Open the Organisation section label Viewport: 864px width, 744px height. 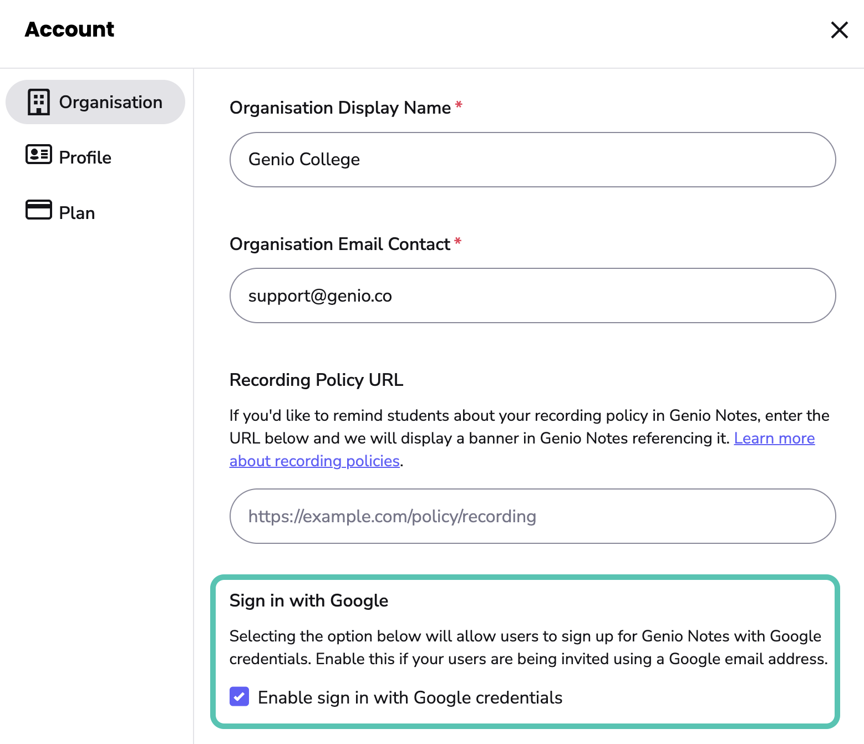(111, 102)
